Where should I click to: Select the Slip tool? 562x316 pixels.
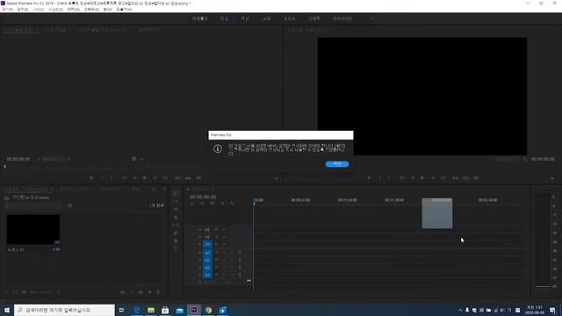point(176,225)
